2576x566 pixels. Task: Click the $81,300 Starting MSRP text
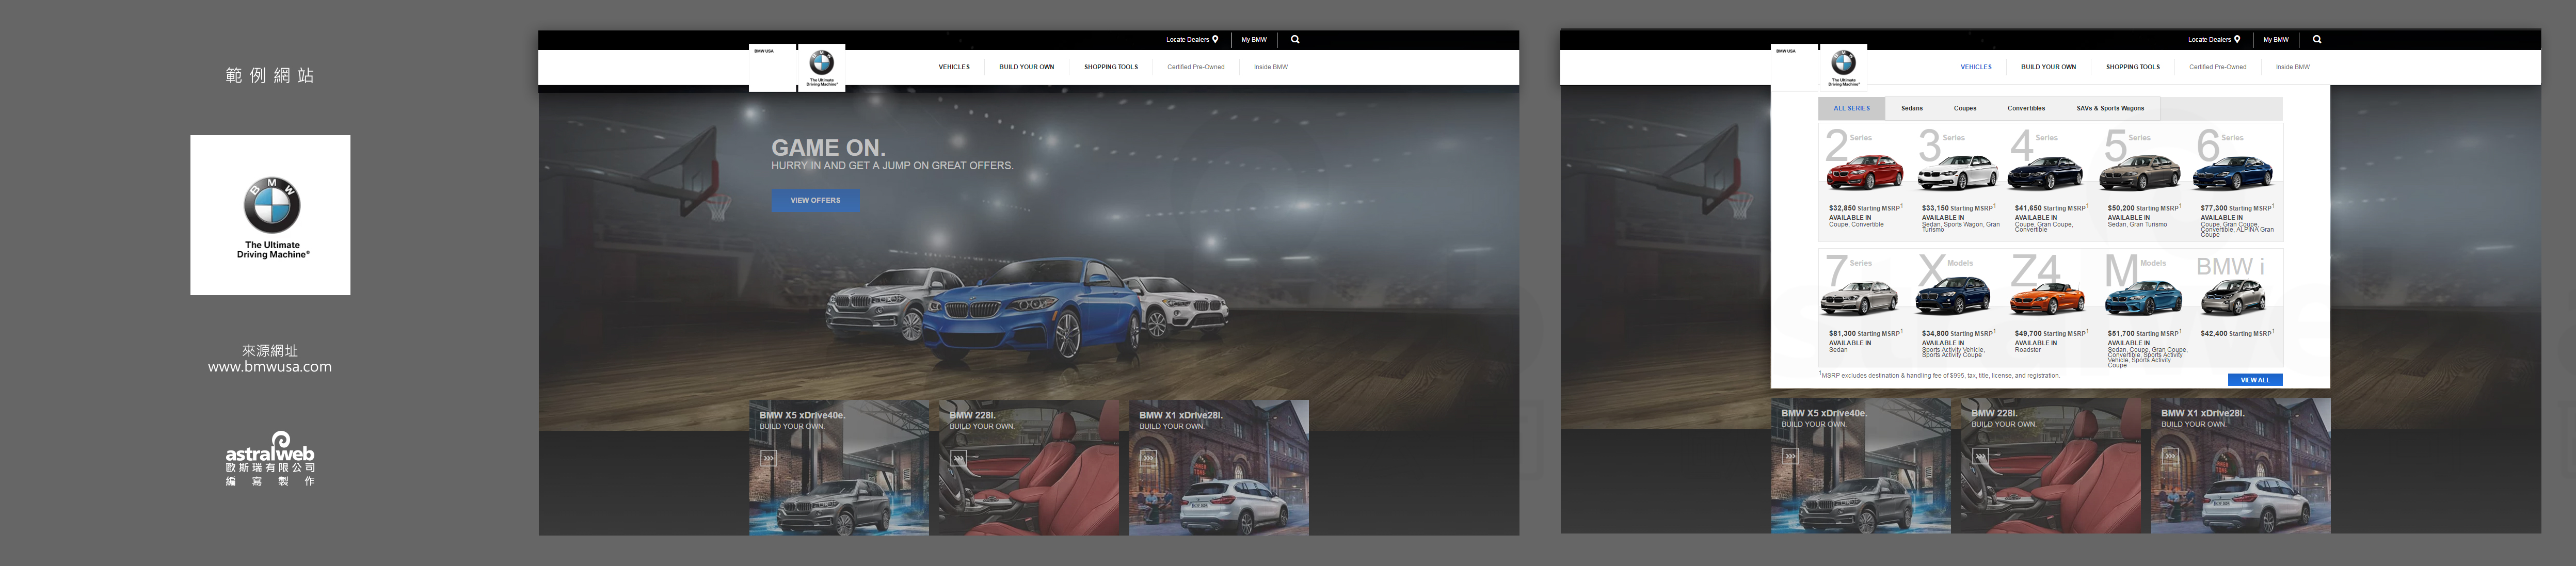pyautogui.click(x=1865, y=333)
